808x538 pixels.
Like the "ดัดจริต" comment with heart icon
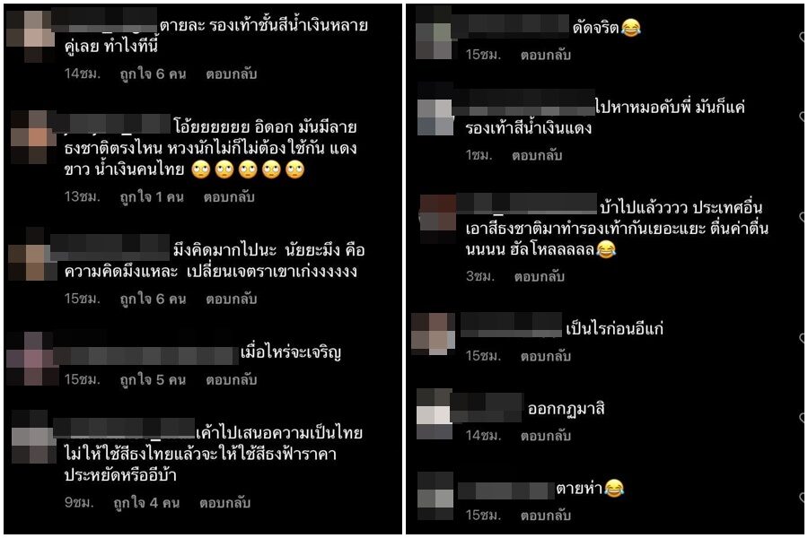click(803, 37)
